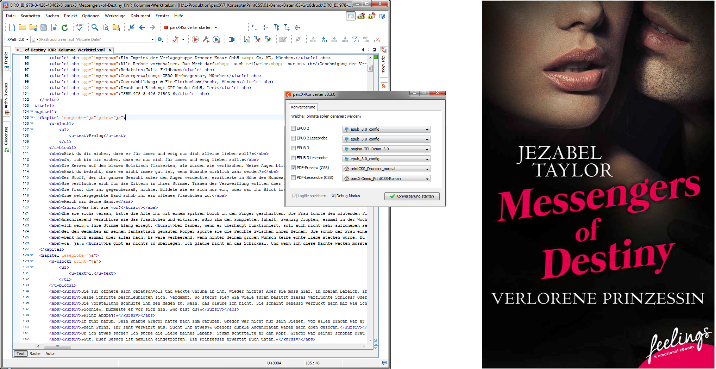
Task: Click the editor's horizontal scrollbar thumb
Action: [x=57, y=346]
